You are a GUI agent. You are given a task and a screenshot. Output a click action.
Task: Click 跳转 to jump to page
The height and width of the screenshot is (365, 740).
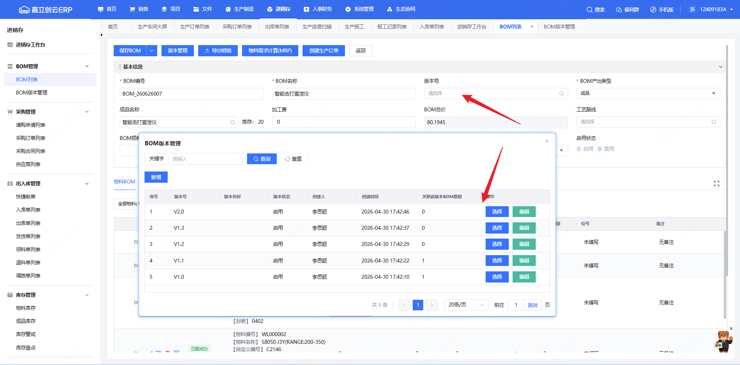click(x=533, y=305)
